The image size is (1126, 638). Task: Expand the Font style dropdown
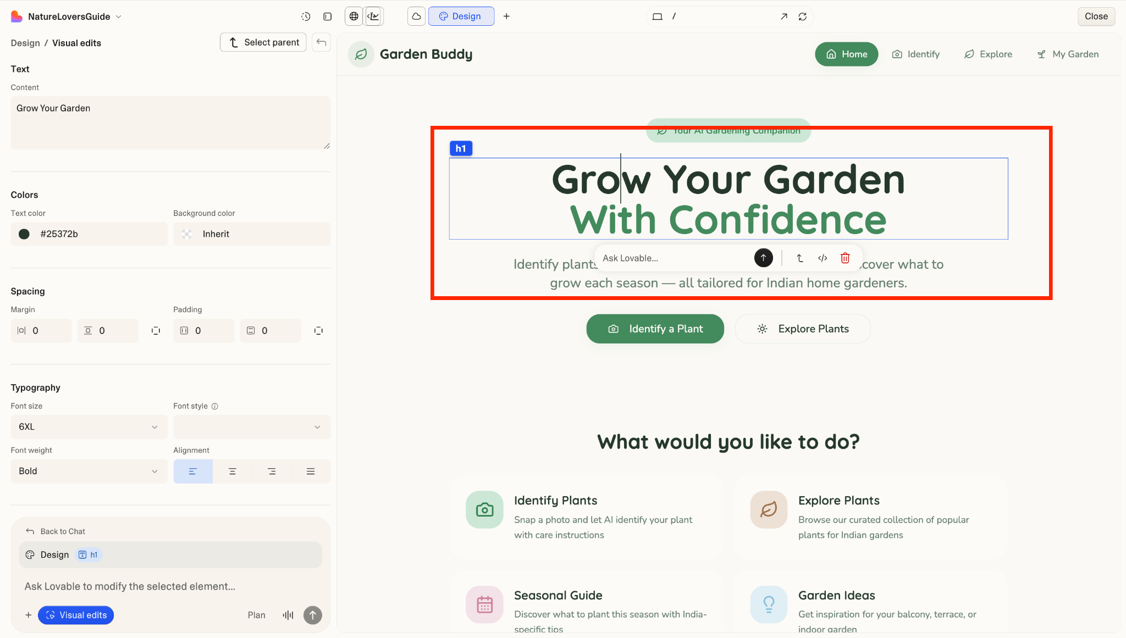pyautogui.click(x=251, y=427)
